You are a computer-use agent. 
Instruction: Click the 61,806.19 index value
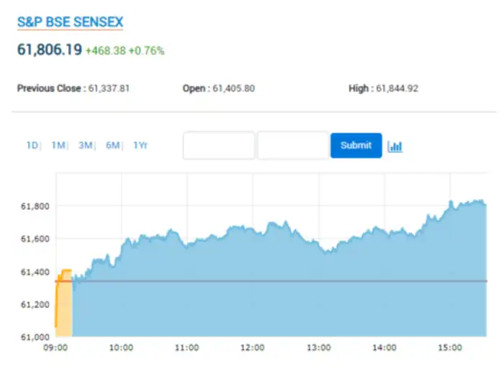coord(49,50)
